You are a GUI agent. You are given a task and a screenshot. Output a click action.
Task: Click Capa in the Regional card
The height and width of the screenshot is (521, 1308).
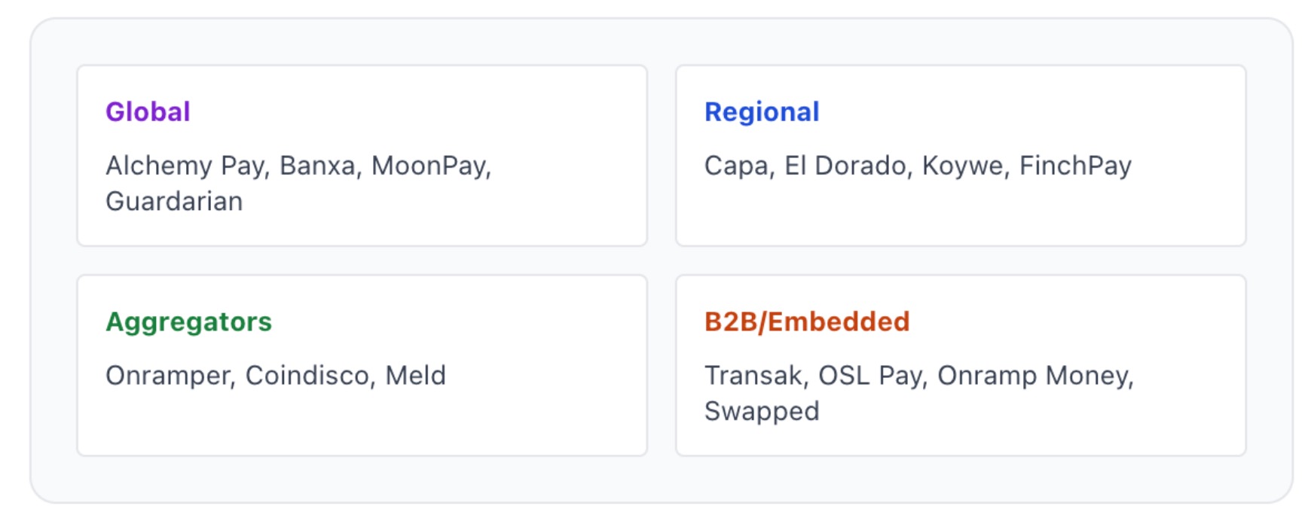[738, 166]
